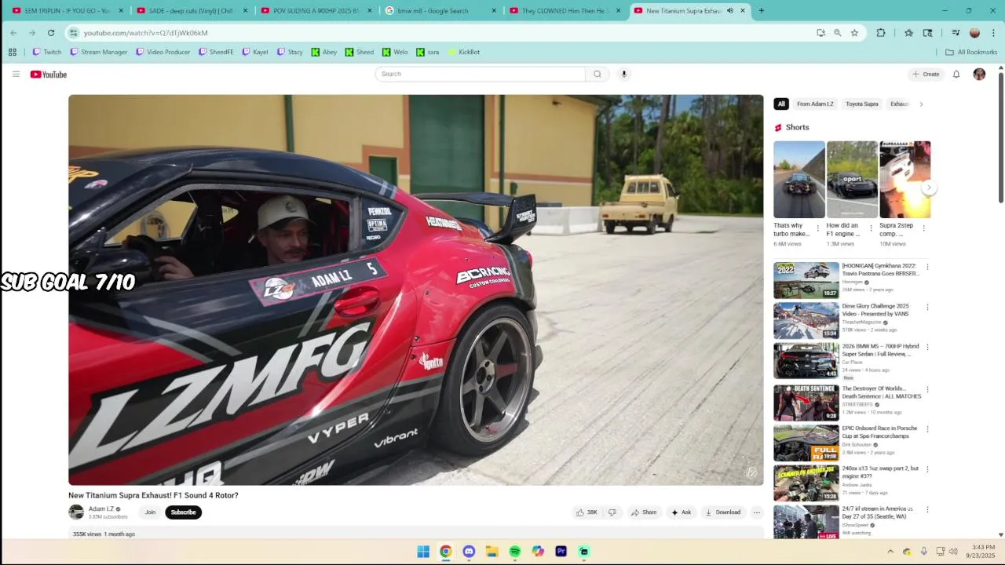The width and height of the screenshot is (1005, 565).
Task: Expand hidden system tray icons
Action: point(890,552)
